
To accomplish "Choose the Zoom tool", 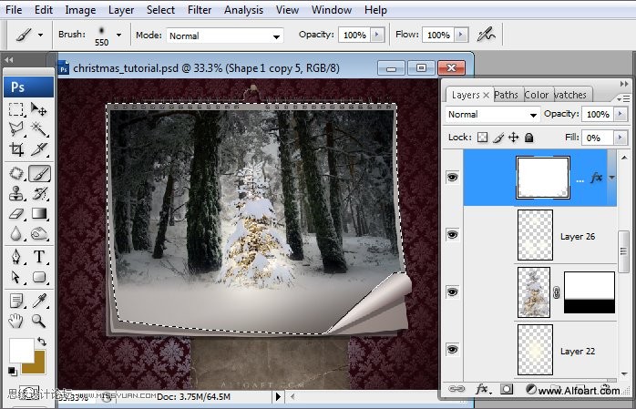I will (39, 320).
